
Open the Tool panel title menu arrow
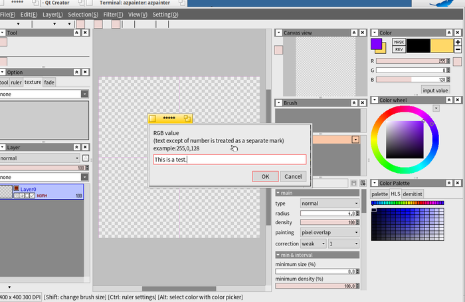[3, 33]
